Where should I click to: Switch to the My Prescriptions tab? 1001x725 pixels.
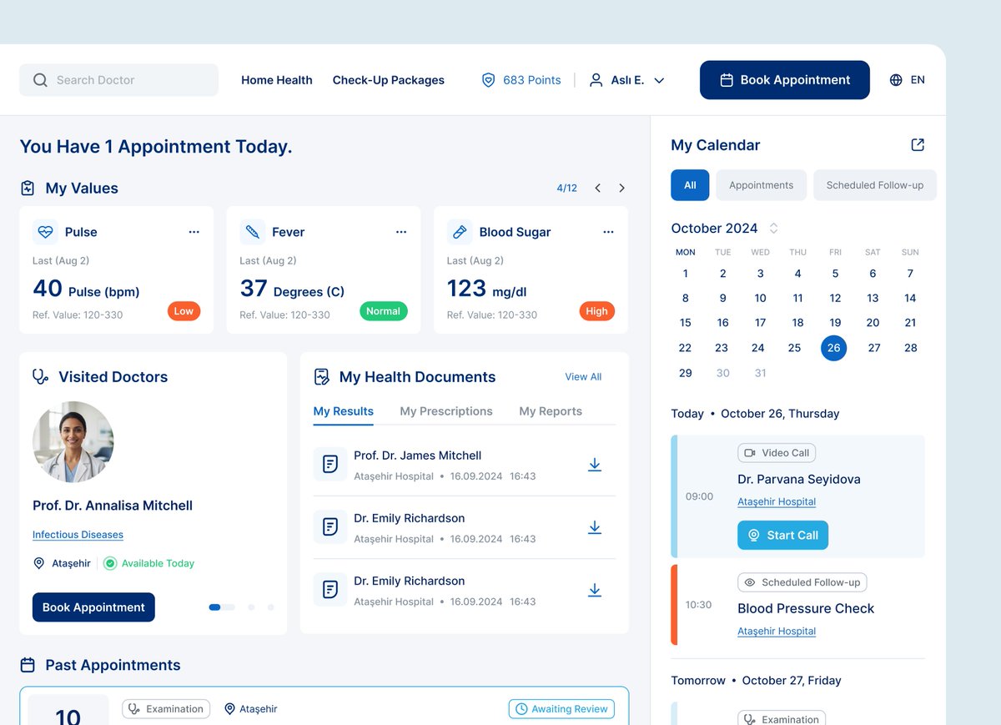click(446, 411)
